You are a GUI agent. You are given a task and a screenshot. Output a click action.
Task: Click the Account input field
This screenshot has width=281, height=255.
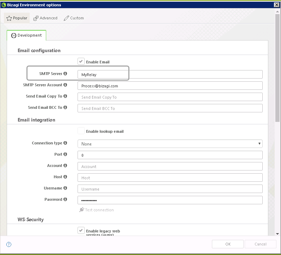(170, 166)
